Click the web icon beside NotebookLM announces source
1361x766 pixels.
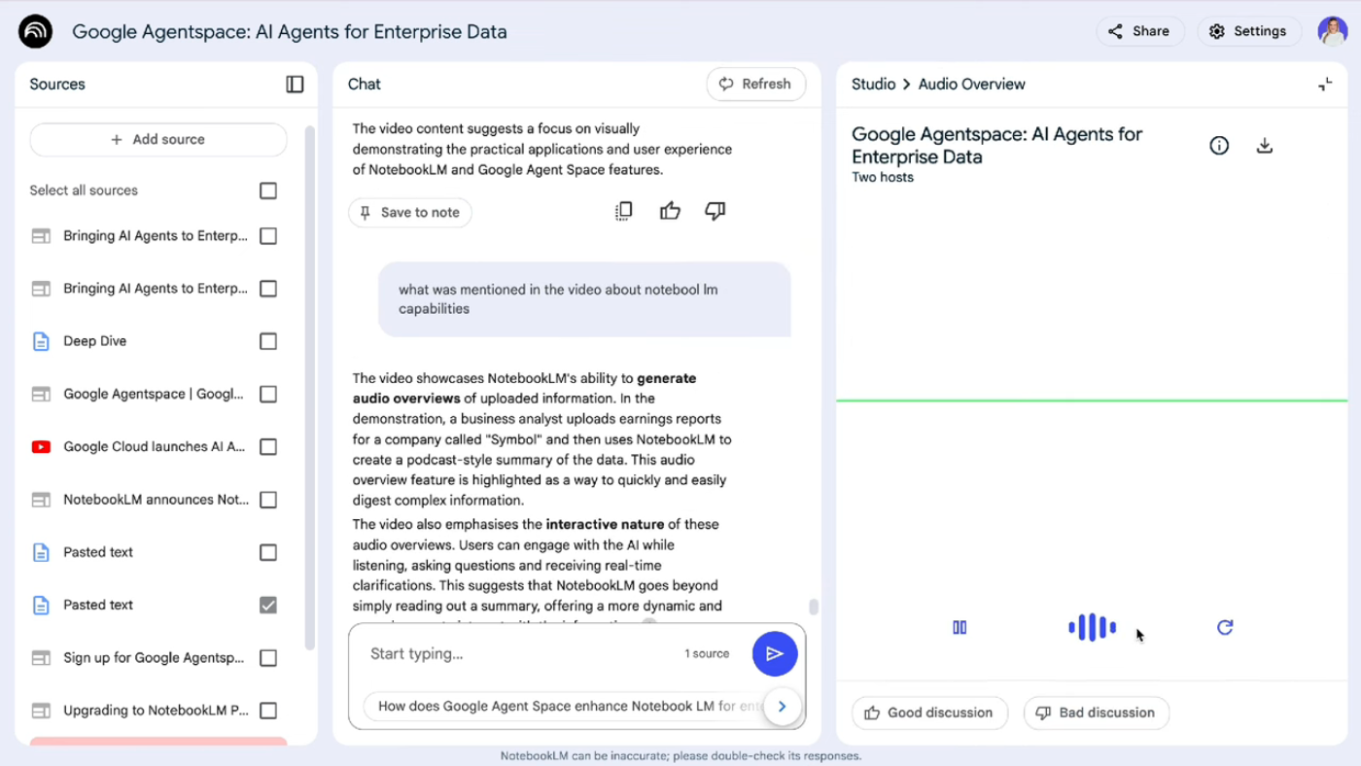coord(41,500)
